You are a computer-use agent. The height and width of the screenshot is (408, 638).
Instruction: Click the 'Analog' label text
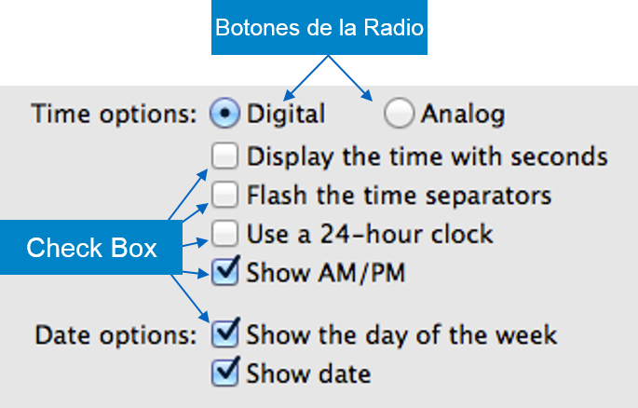click(463, 115)
